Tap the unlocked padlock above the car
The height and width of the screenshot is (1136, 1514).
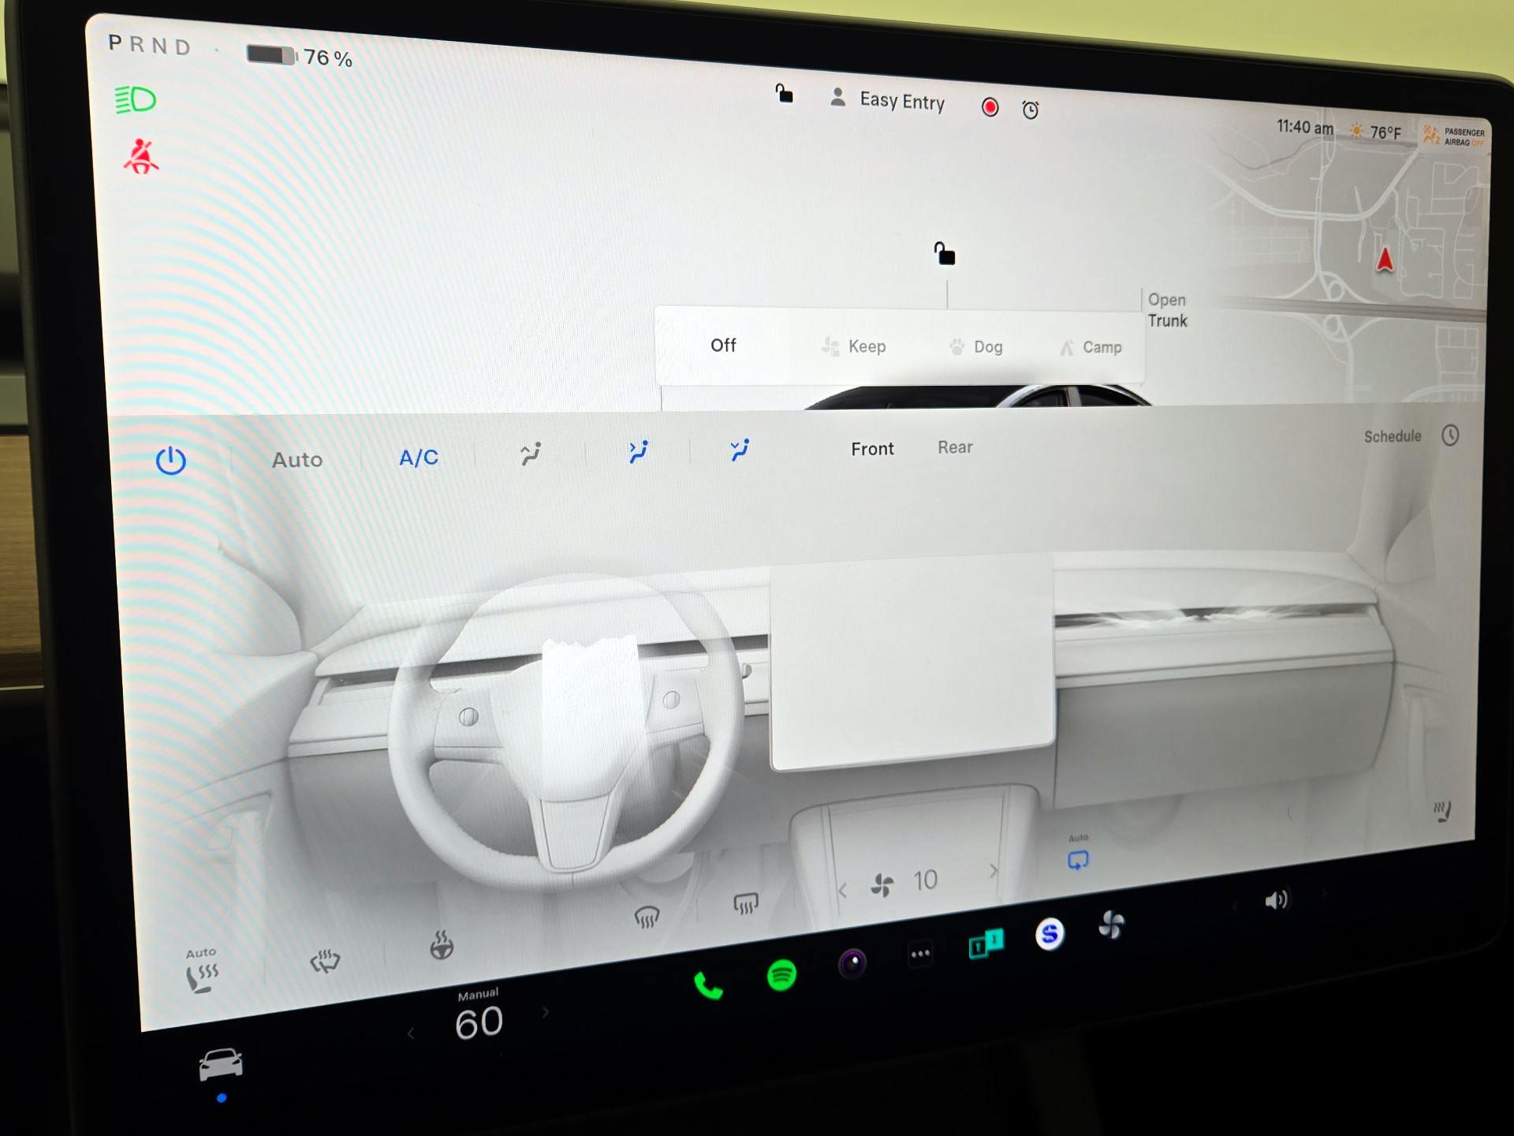pos(944,253)
